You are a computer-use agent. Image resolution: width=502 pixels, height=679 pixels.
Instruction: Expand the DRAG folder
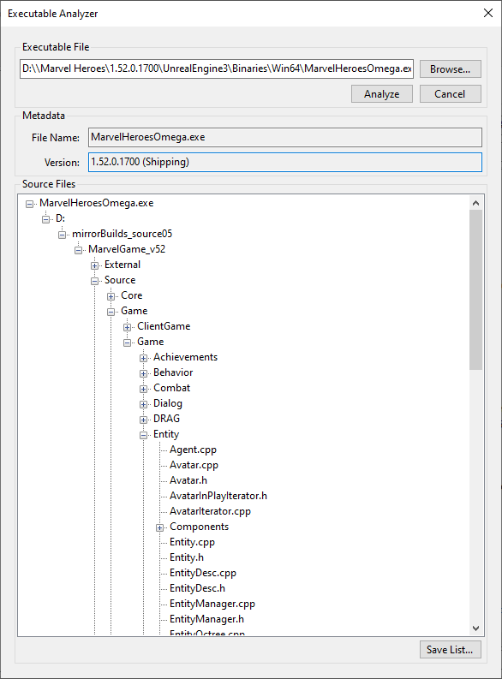click(x=143, y=420)
